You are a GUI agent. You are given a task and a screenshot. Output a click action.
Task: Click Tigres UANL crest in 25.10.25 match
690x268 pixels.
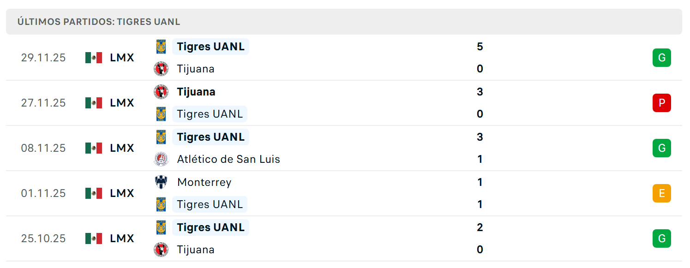pyautogui.click(x=161, y=227)
